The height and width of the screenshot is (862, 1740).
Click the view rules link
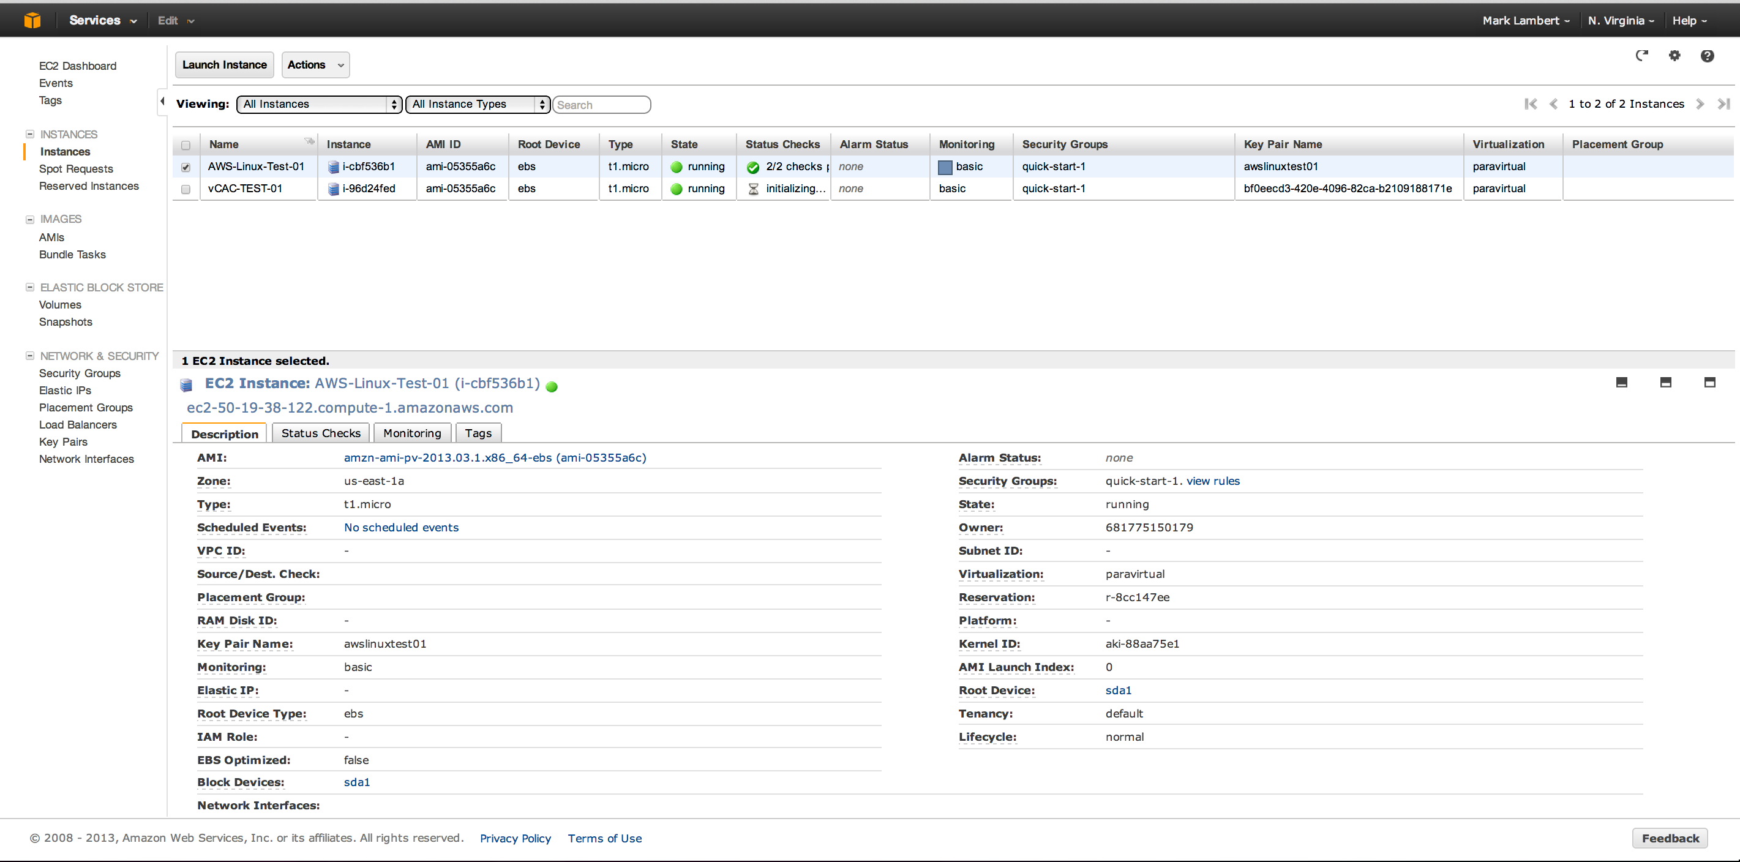tap(1212, 481)
